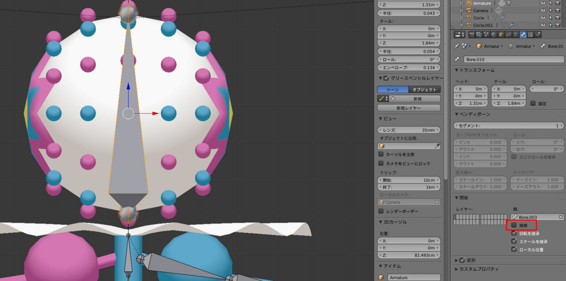
Task: Open the Texture tab (checkerboard icon)
Action: (x=530, y=34)
